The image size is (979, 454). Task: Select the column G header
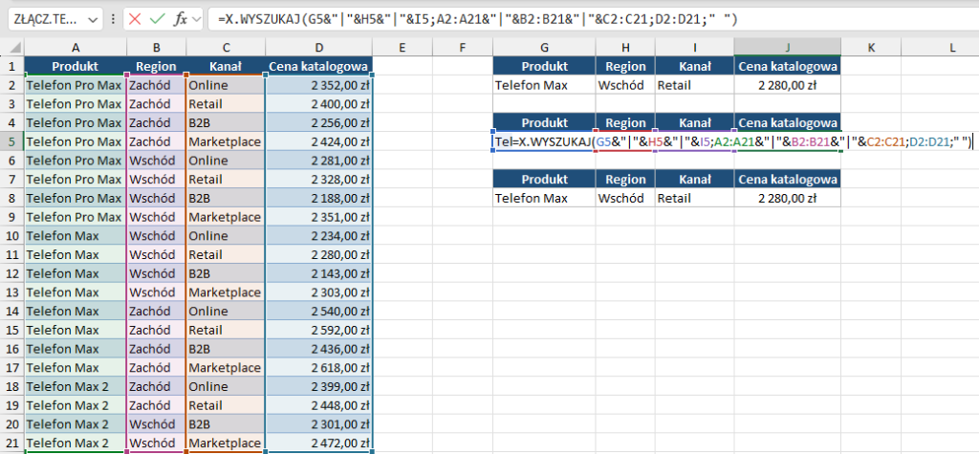[x=543, y=48]
